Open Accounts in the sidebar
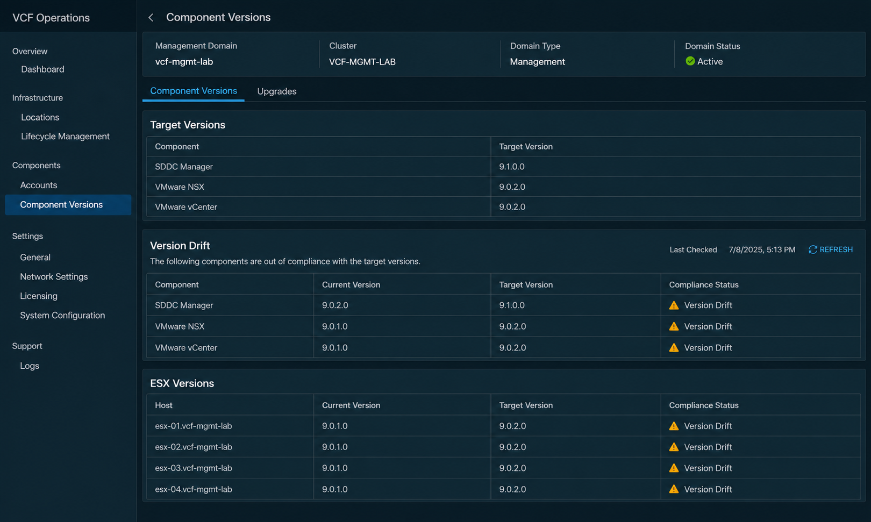Viewport: 871px width, 522px height. (38, 185)
